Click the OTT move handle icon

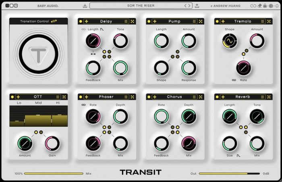click(18, 97)
